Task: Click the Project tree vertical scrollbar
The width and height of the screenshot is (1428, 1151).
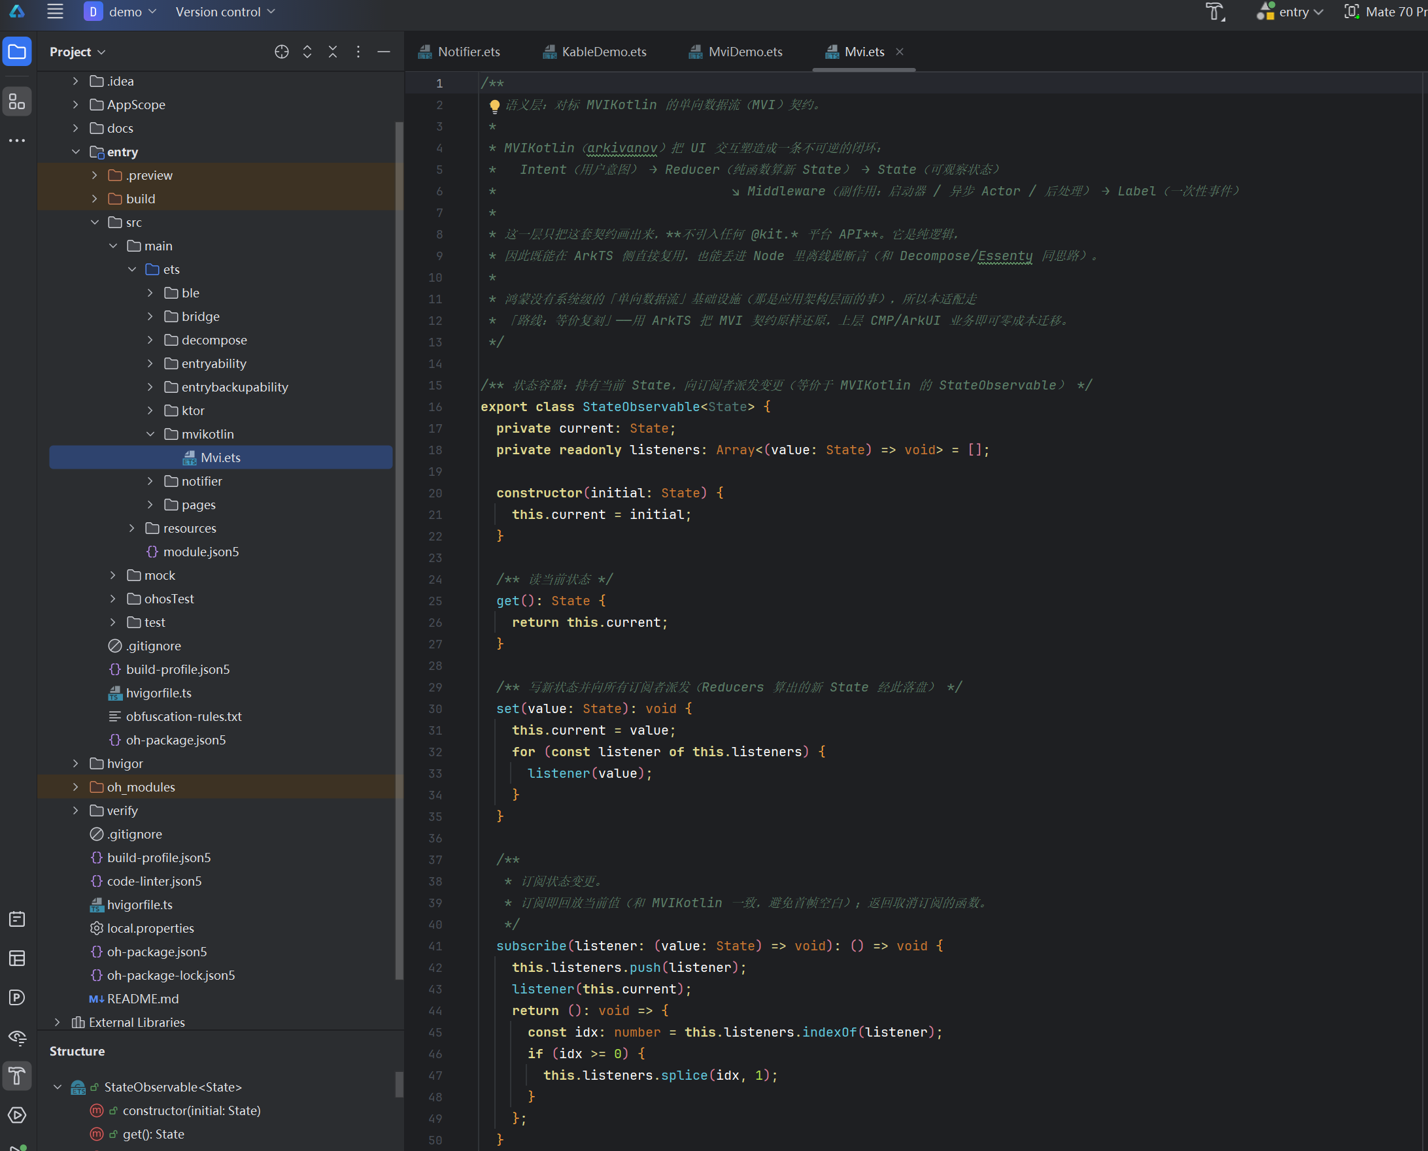Action: tap(399, 550)
